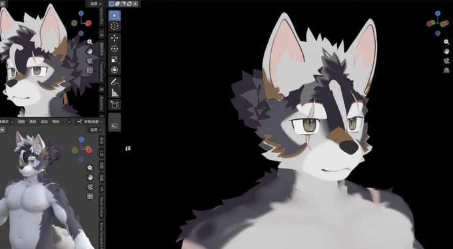Open the object mode dropdown in header

tap(7, 122)
